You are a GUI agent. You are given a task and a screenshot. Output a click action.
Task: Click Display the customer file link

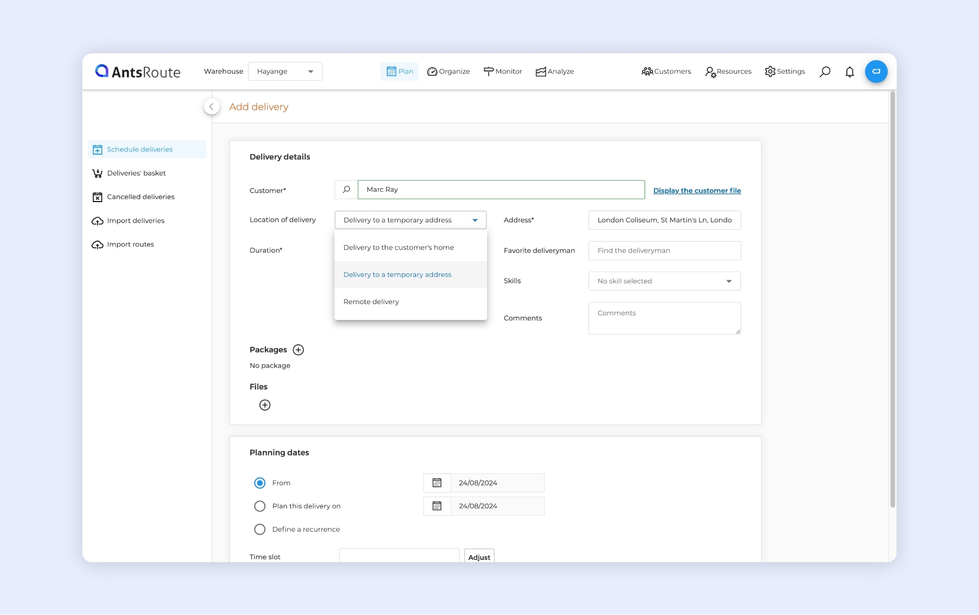click(697, 191)
